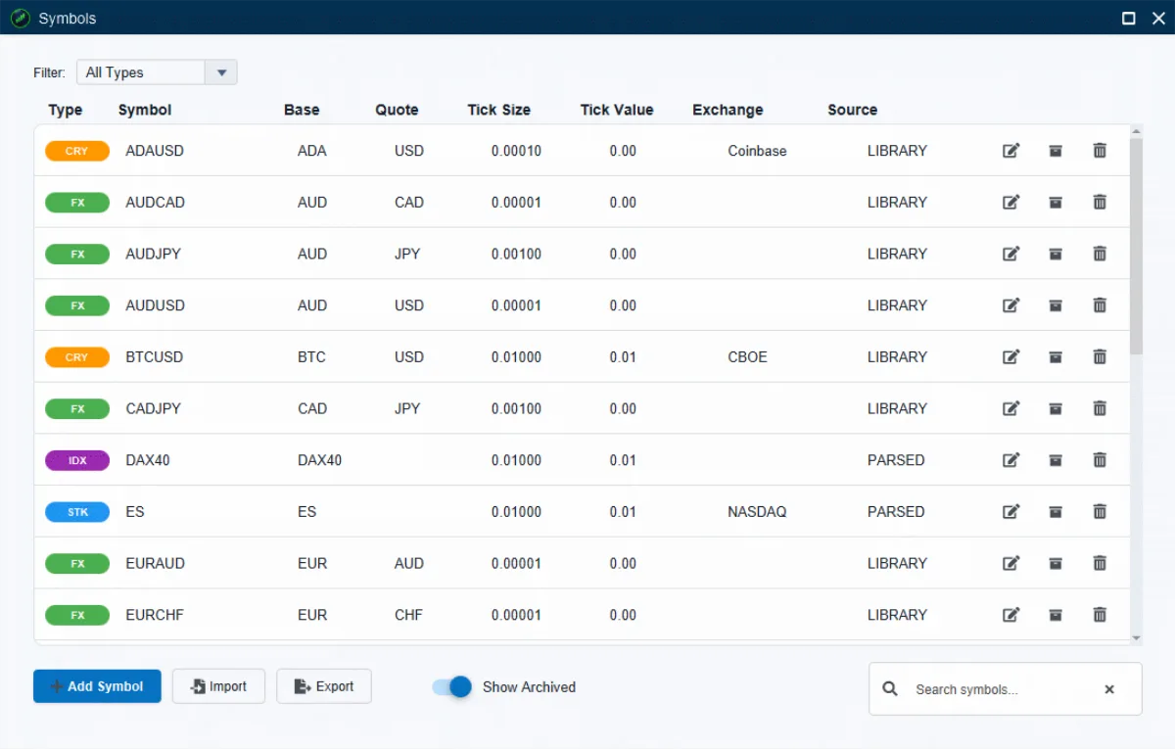Click the Base column header
The image size is (1175, 749).
point(302,110)
